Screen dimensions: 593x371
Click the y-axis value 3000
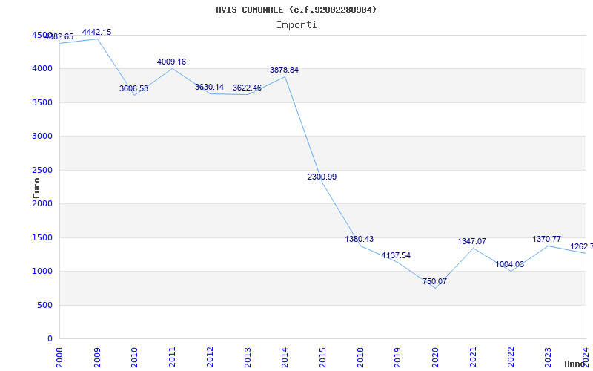point(42,137)
